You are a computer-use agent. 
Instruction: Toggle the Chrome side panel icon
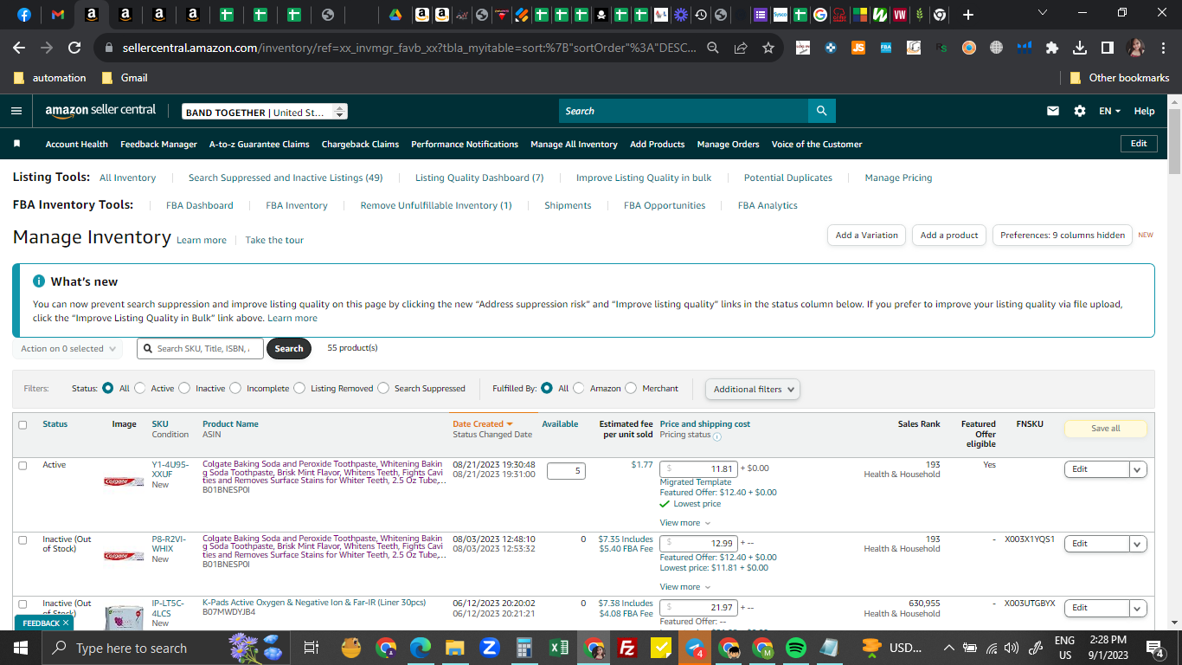click(x=1107, y=48)
